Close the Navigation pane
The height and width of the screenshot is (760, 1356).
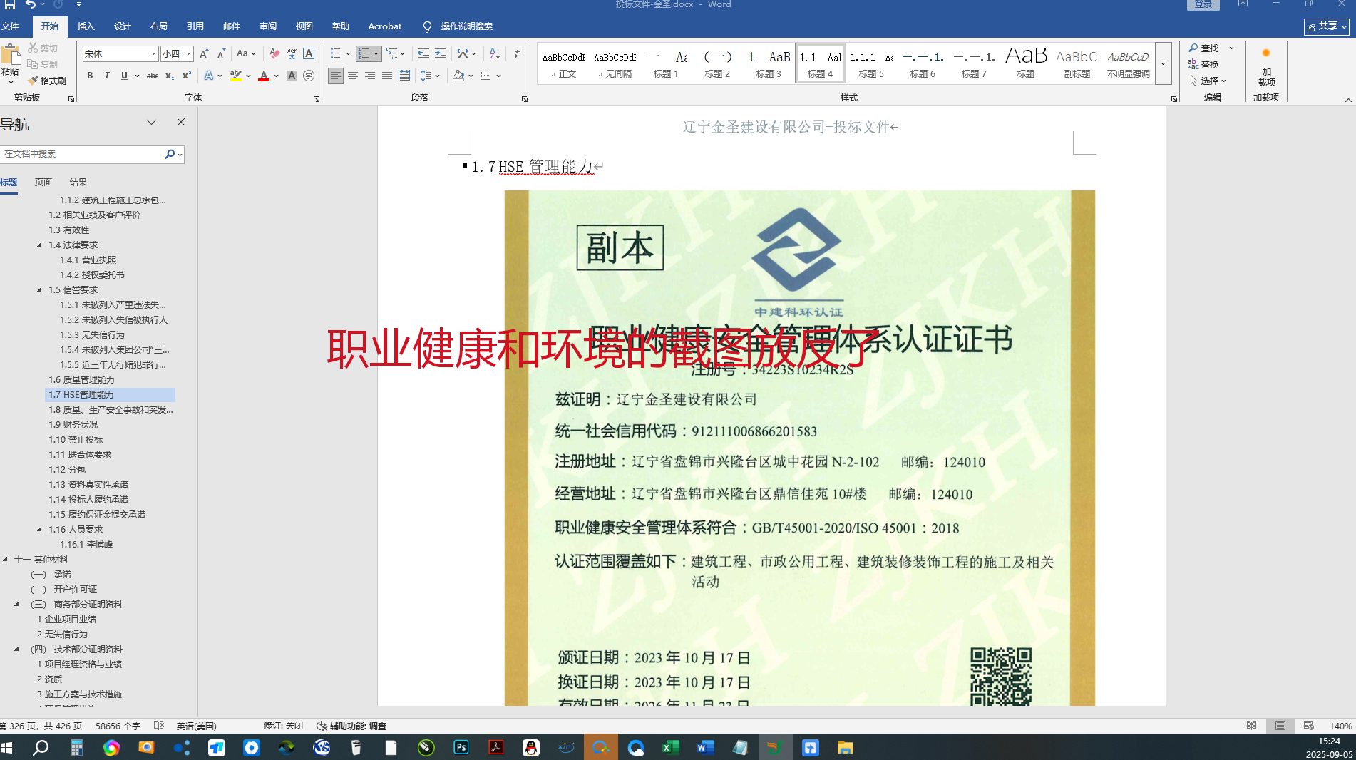click(x=181, y=122)
